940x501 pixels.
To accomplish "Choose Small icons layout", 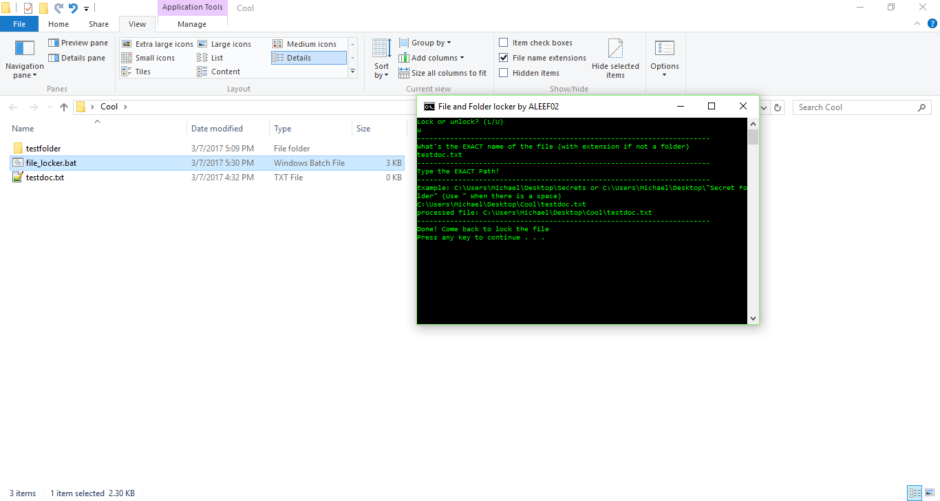I will point(149,58).
